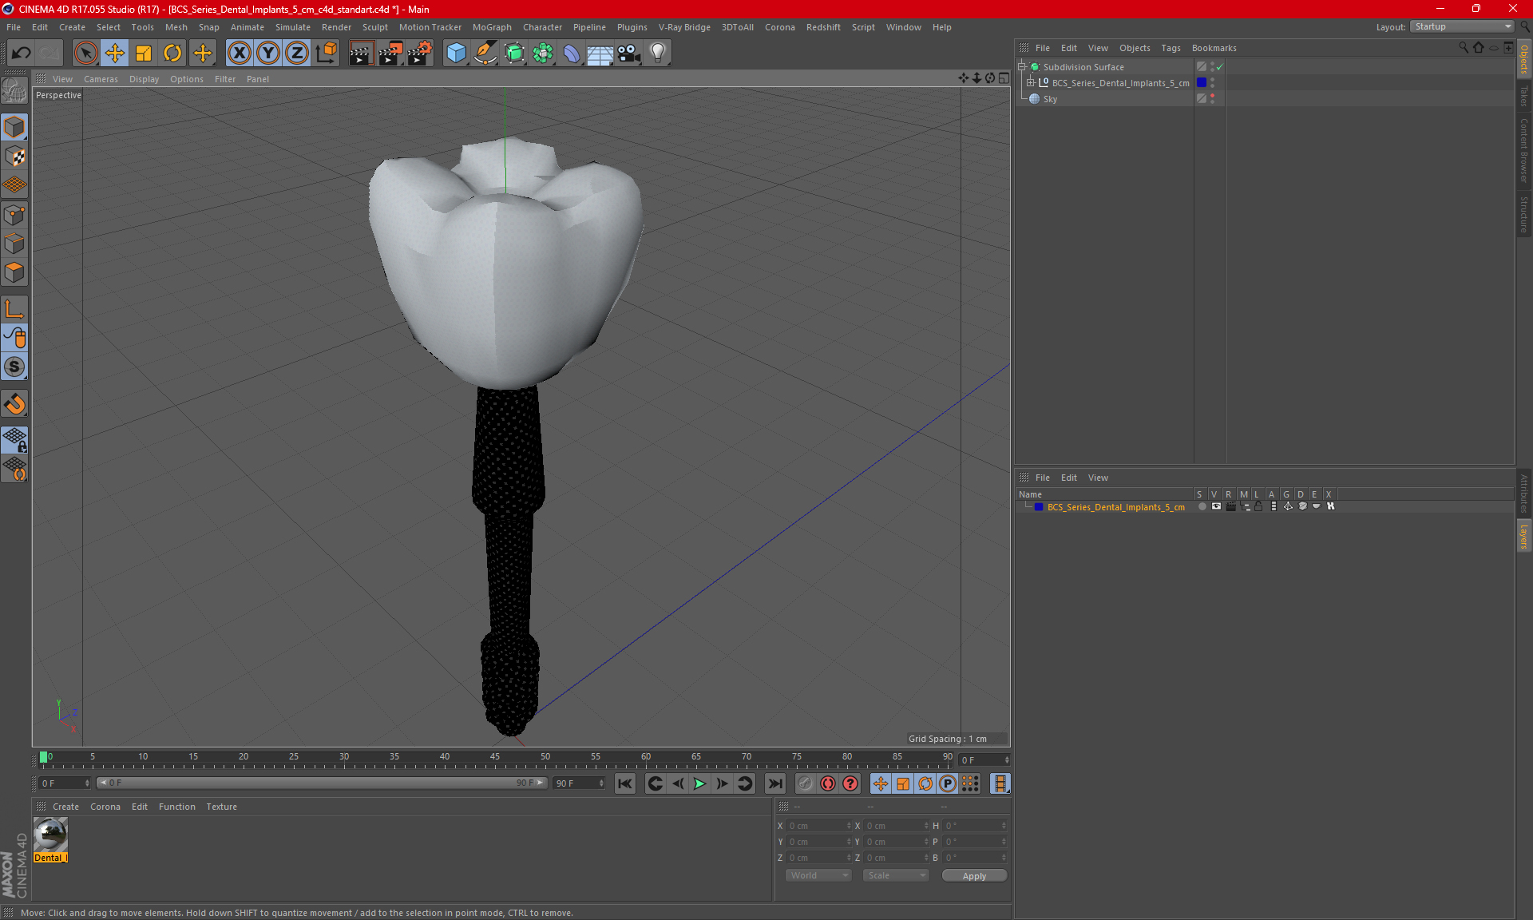Select the Live Selection tool
1533x920 pixels.
(x=85, y=53)
